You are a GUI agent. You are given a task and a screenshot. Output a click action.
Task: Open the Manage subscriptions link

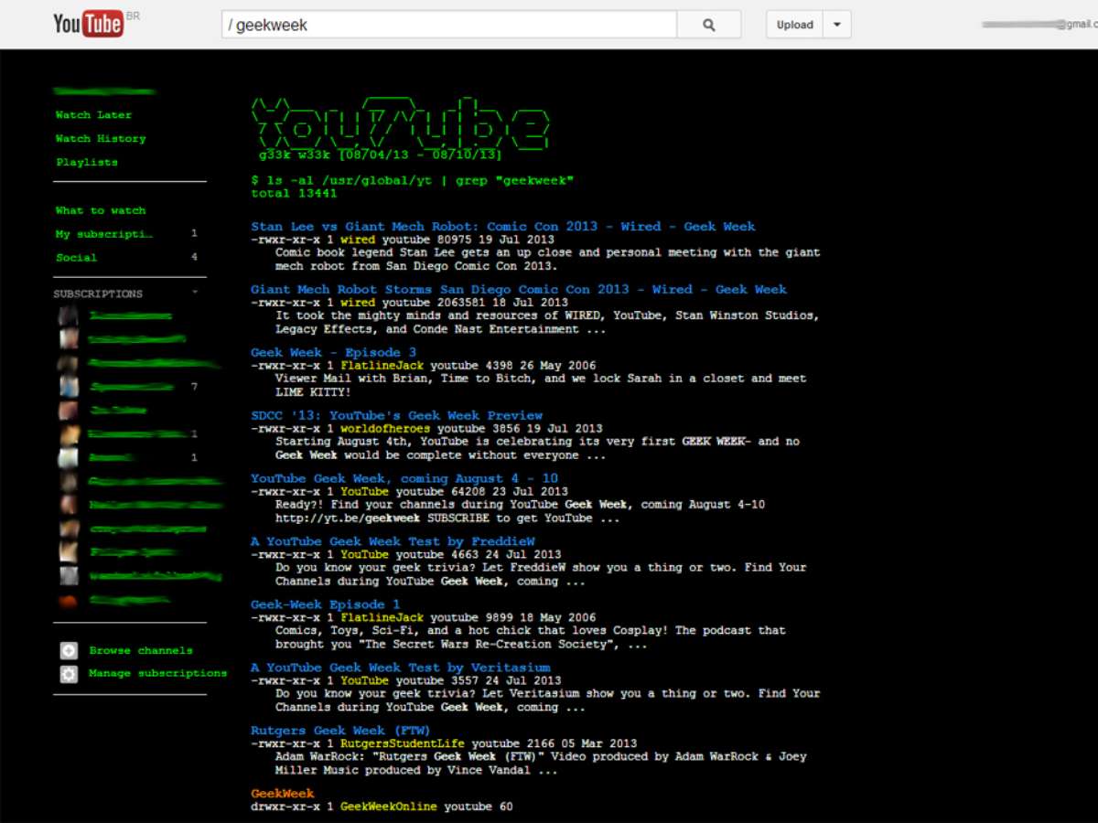157,673
